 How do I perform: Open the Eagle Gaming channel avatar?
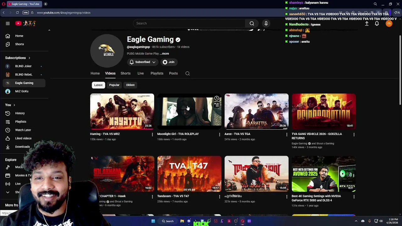tap(107, 51)
